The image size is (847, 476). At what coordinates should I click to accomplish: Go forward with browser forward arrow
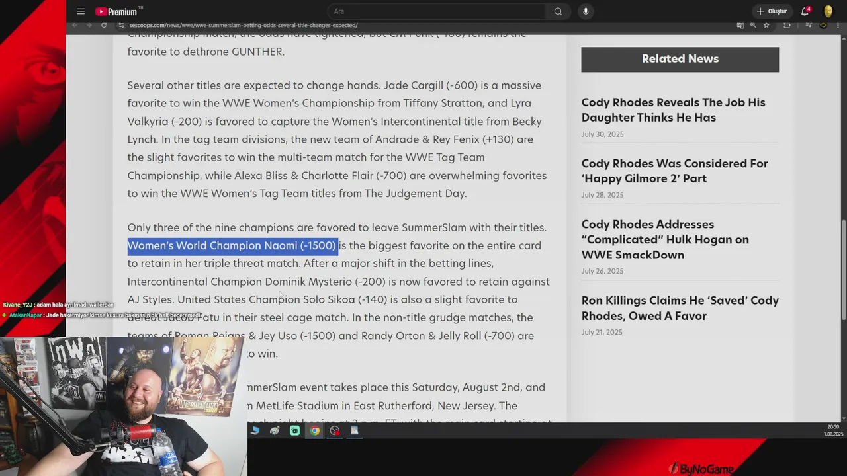tap(89, 25)
